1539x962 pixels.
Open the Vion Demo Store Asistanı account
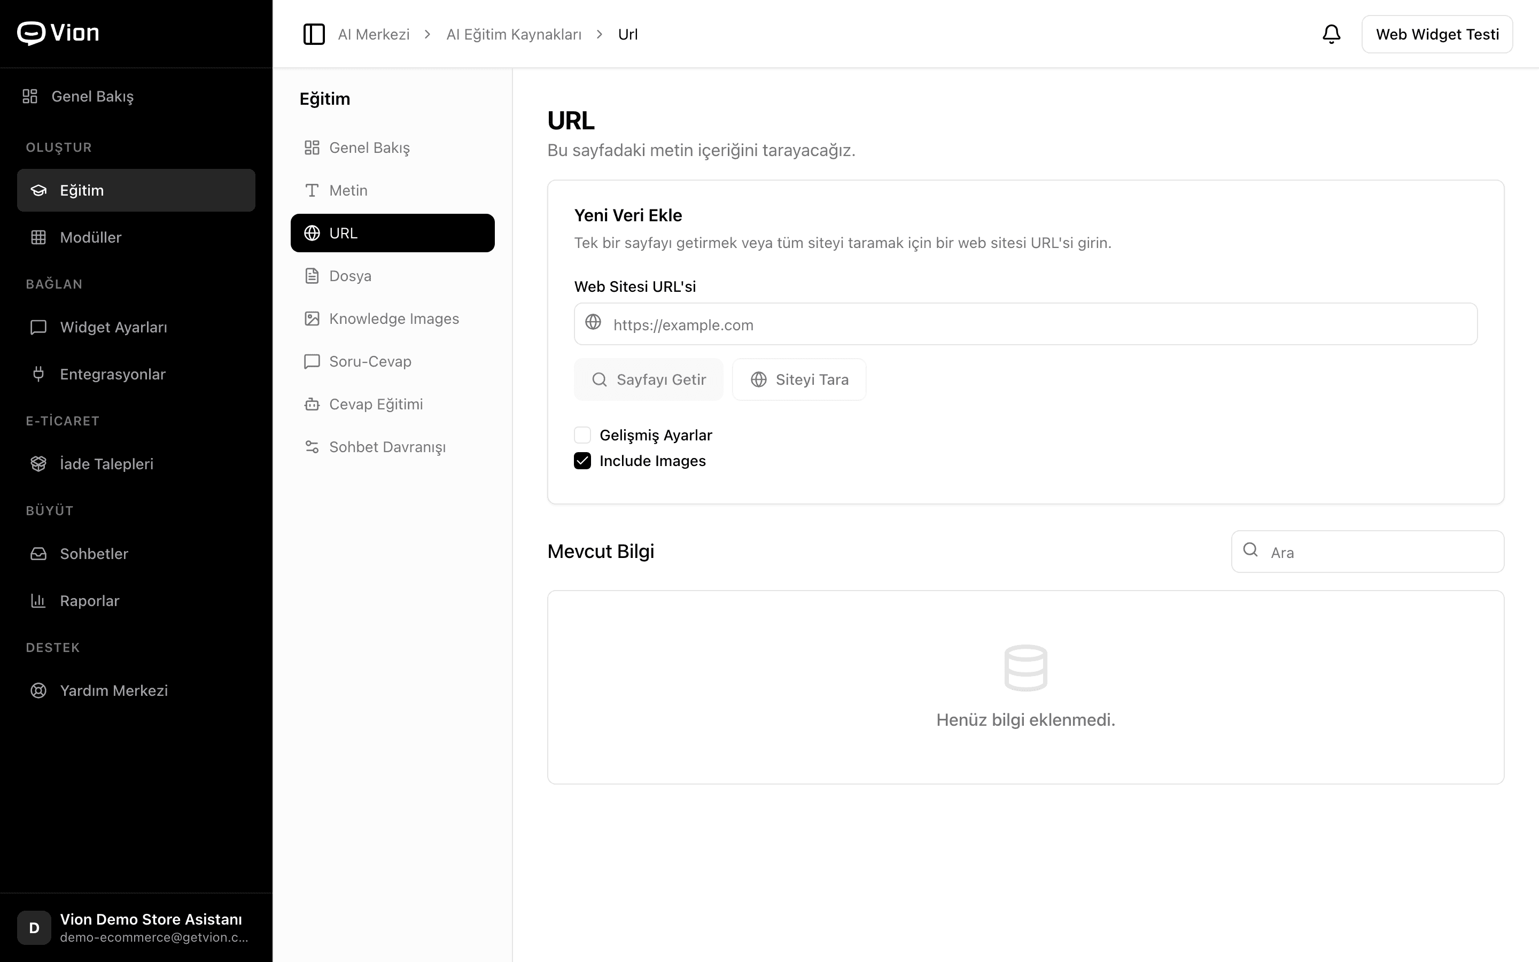pyautogui.click(x=136, y=928)
